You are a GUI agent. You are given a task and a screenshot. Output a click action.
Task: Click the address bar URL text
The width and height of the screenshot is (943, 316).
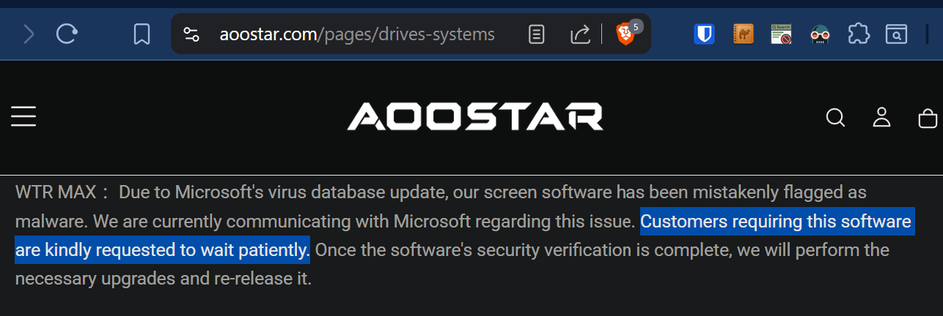[x=357, y=34]
